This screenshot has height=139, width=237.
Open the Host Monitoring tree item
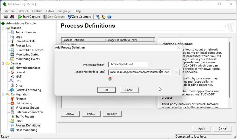(26, 130)
